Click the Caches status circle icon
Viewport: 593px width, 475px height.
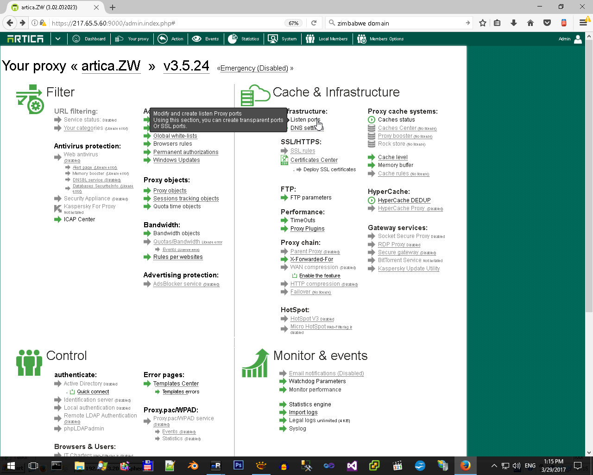click(x=372, y=120)
